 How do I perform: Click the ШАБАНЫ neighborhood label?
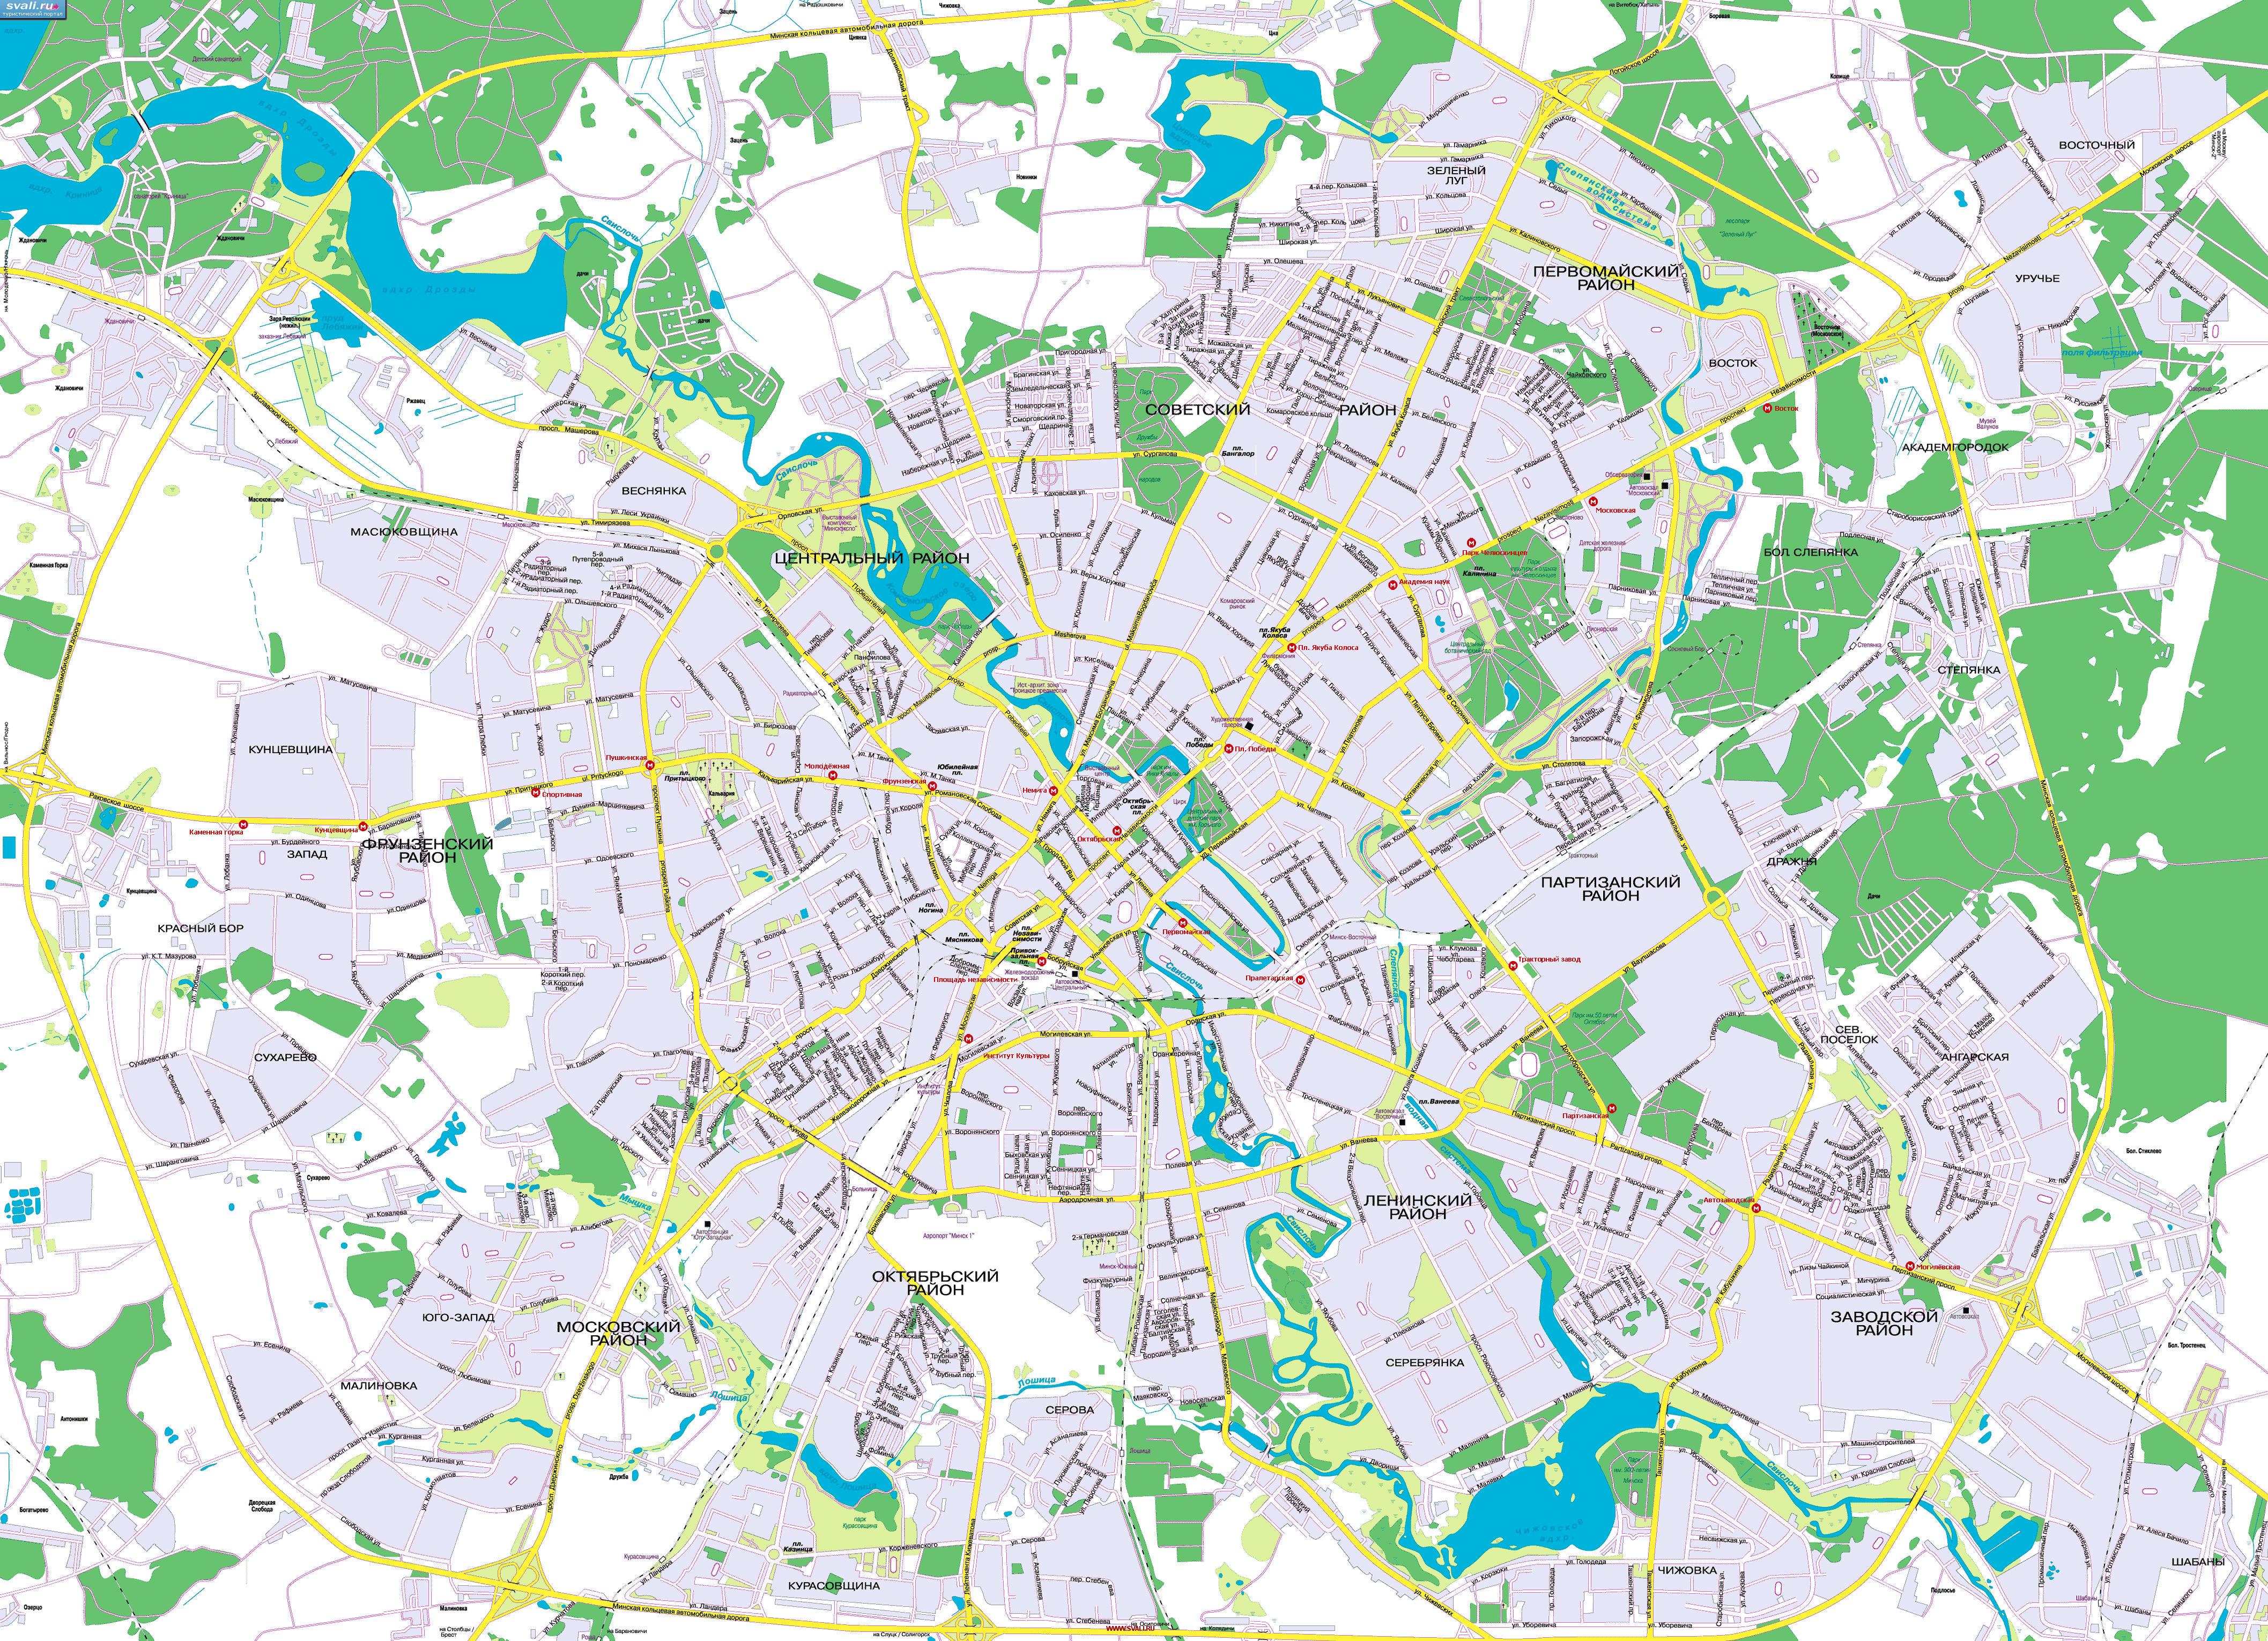tap(2198, 1561)
